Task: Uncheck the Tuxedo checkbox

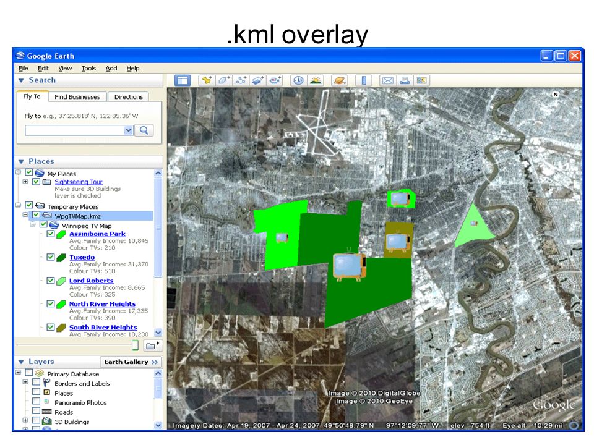Action: 50,257
